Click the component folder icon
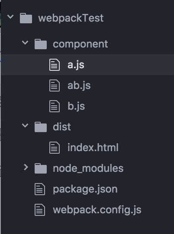 click(x=41, y=44)
